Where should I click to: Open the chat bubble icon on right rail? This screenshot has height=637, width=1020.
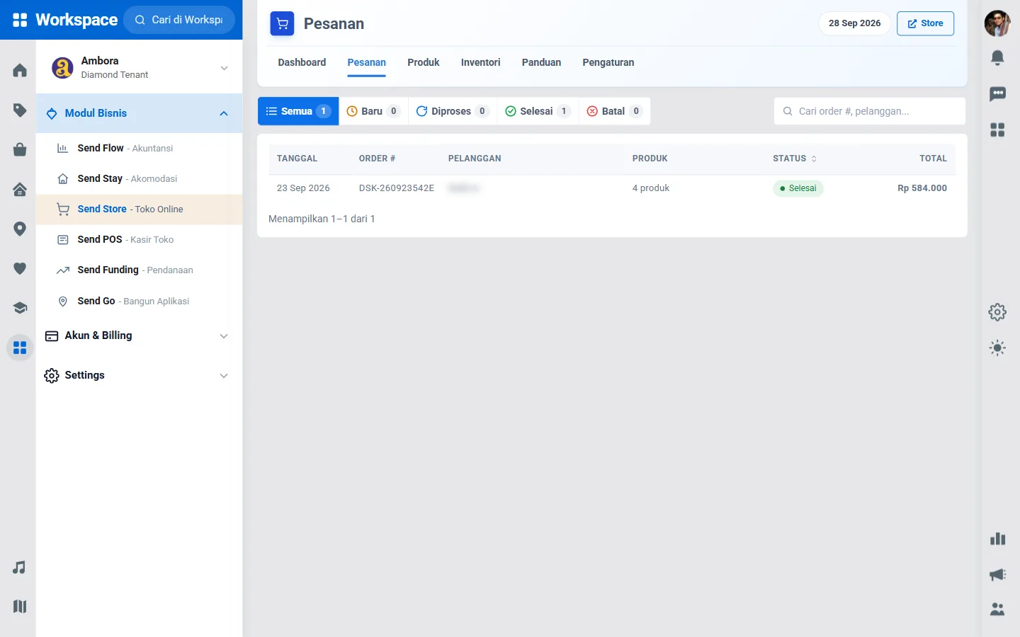[x=997, y=94]
